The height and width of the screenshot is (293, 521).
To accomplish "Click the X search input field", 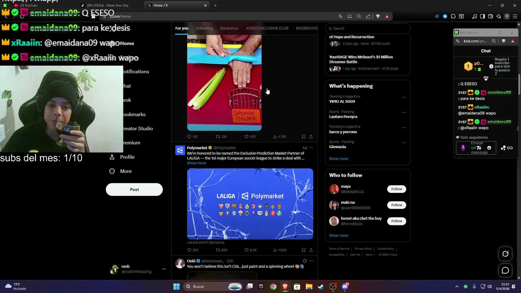I will pyautogui.click(x=368, y=28).
